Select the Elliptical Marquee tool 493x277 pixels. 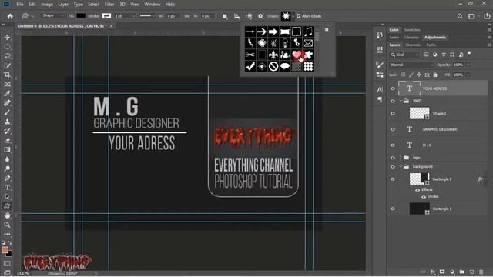coord(7,47)
